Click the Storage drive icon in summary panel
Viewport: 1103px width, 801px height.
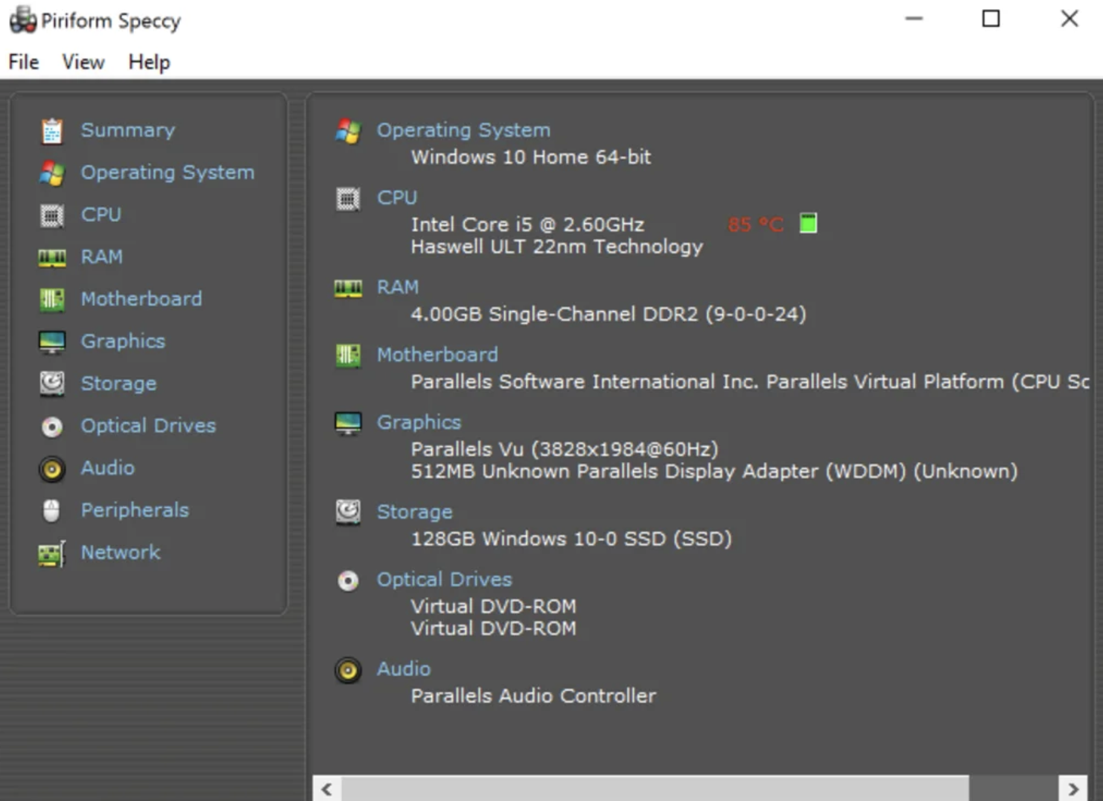pyautogui.click(x=348, y=512)
